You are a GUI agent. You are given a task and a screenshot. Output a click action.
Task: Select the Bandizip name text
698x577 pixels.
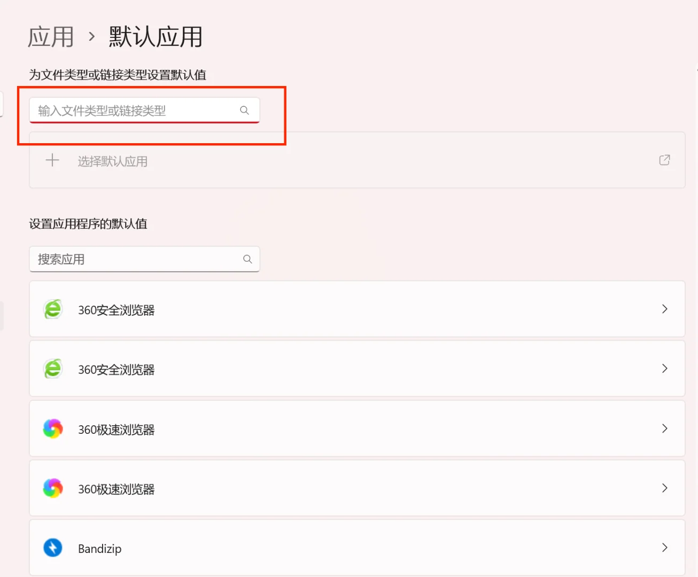(x=100, y=549)
